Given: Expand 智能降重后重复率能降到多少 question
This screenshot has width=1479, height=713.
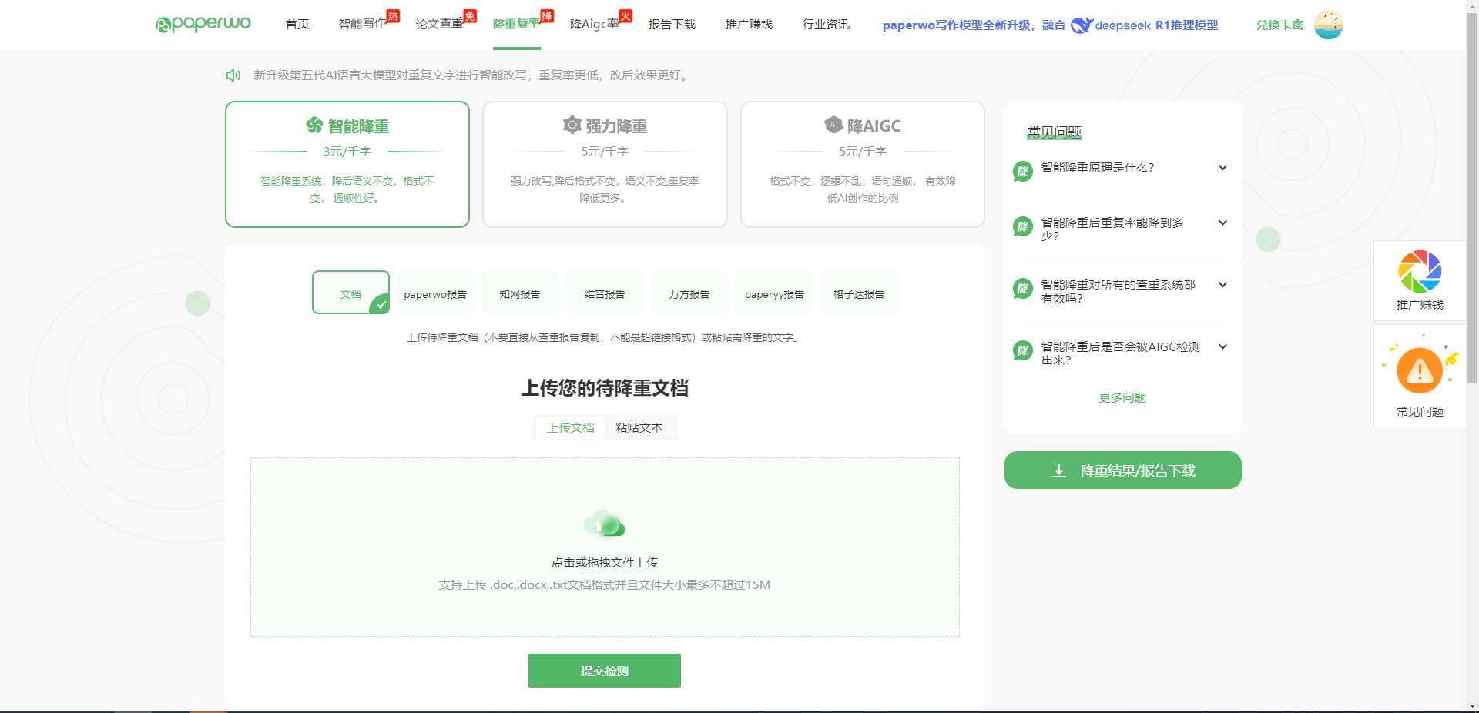Looking at the screenshot, I should (x=1222, y=223).
